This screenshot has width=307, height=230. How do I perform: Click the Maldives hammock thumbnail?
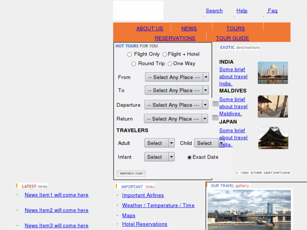273,106
